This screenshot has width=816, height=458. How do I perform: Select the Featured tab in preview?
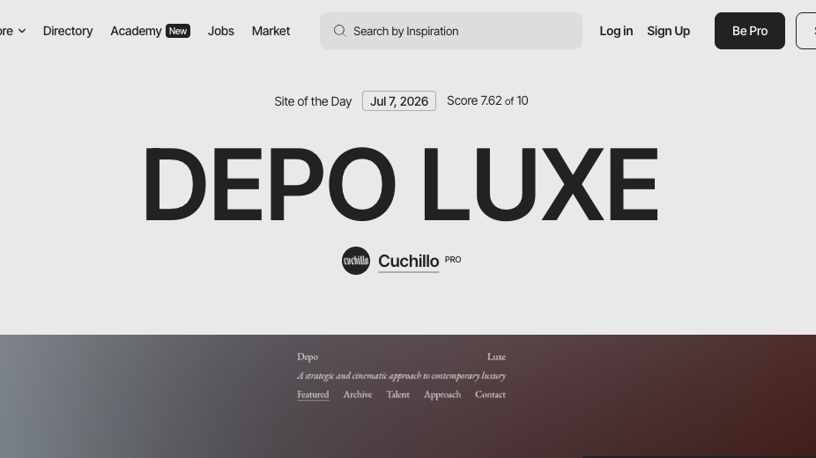coord(313,395)
